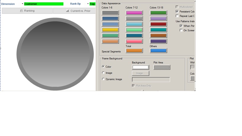This screenshot has width=242, height=136.
Task: Click the lavender swatch in Colors 13-18
Action: [158, 18]
